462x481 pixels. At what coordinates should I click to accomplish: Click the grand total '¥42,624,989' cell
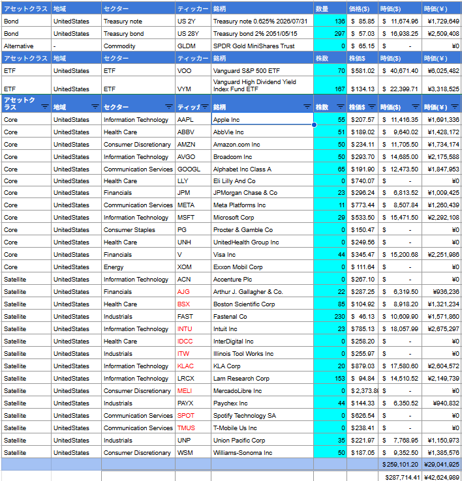pyautogui.click(x=442, y=476)
